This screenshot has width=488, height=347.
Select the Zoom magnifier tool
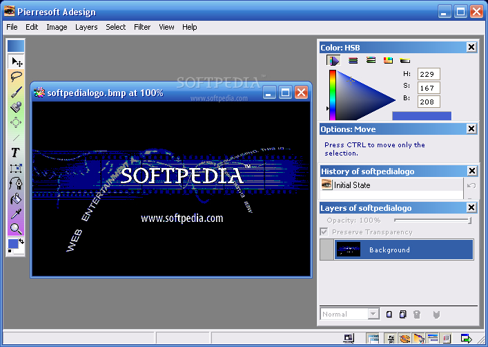pyautogui.click(x=16, y=229)
